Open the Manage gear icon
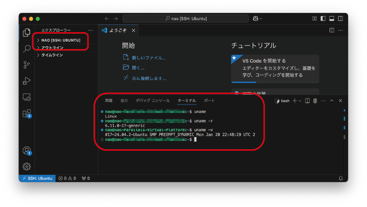Image resolution: width=367 pixels, height=207 pixels. (27, 166)
